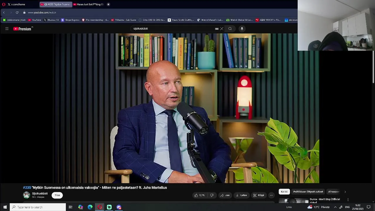Switch the ENG input language
This screenshot has width=375, height=211.
pos(347,207)
